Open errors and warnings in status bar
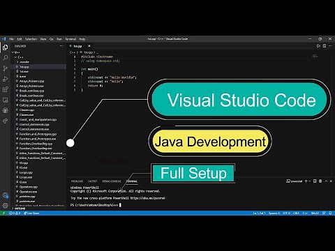This screenshot has width=335, height=251. [15, 213]
